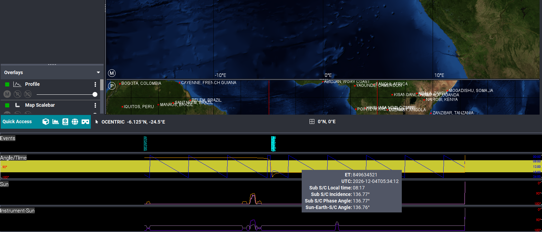Click ZANZIBAR, TANZANIA city label

click(453, 113)
